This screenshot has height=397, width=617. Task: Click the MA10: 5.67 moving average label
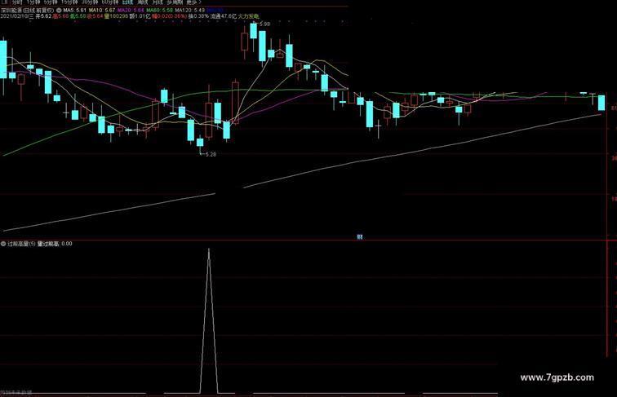click(102, 10)
